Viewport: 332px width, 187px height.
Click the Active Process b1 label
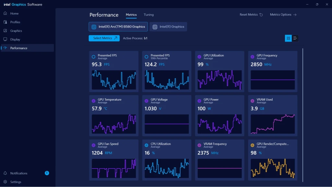(x=135, y=38)
